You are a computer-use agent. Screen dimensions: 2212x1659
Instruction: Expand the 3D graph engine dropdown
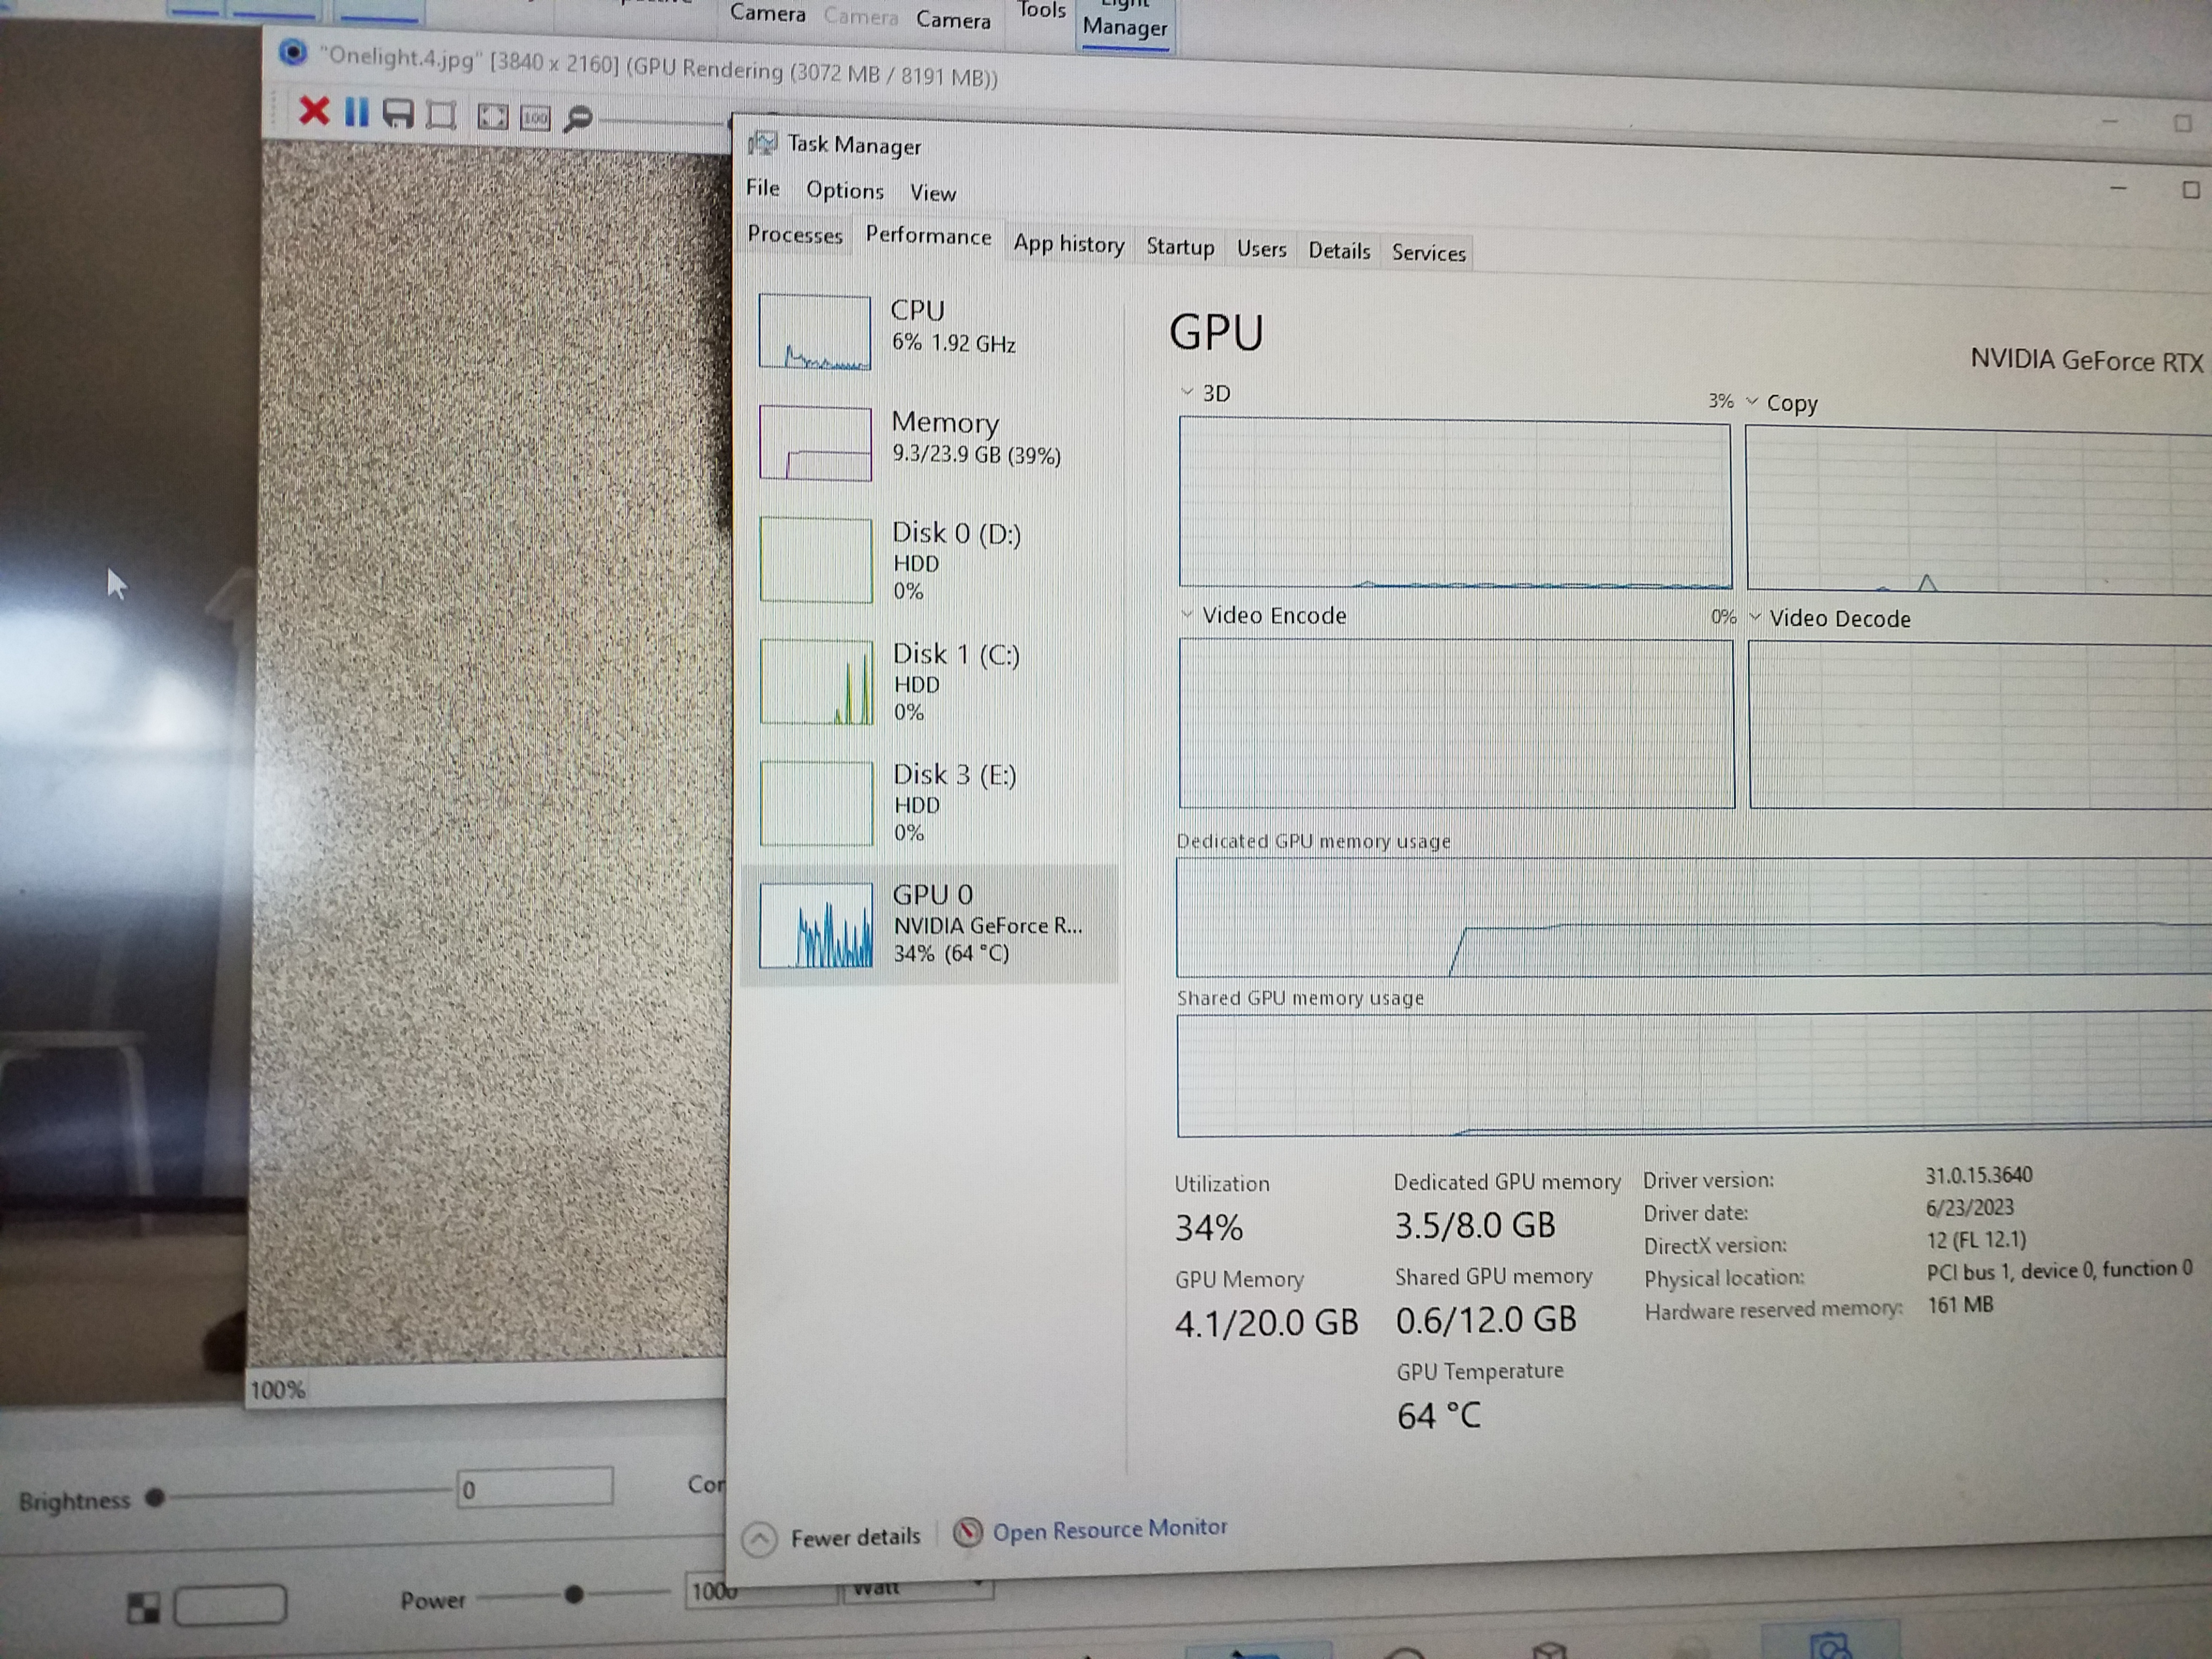click(1187, 392)
